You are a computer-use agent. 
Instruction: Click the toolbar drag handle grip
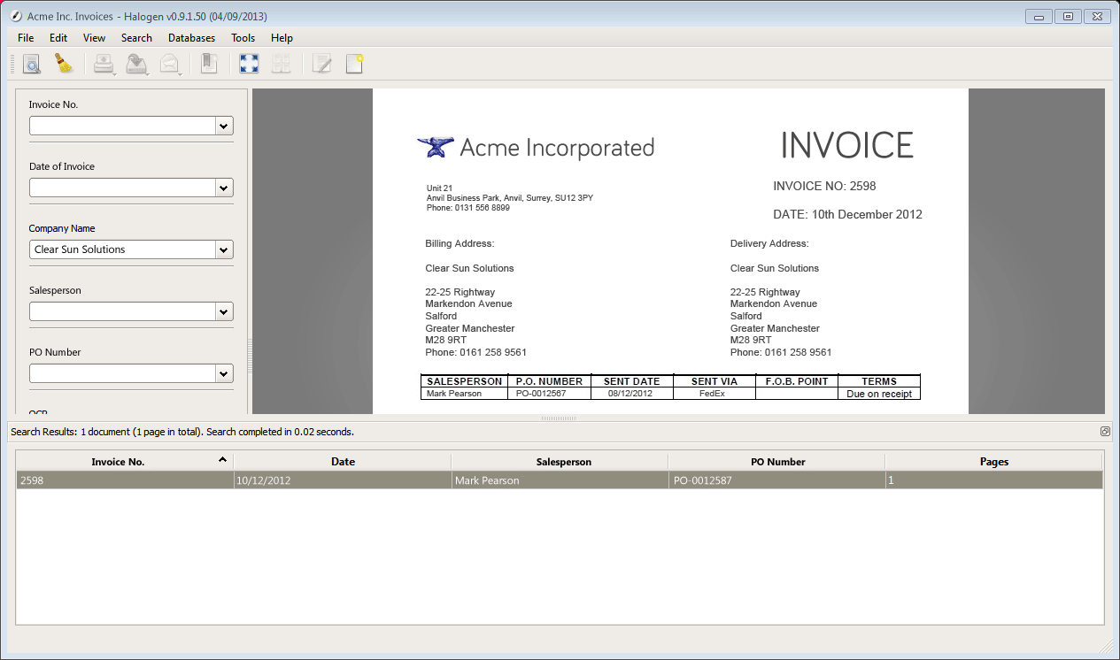tap(12, 64)
